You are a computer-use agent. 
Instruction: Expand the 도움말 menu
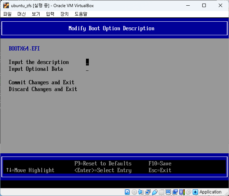point(81,14)
